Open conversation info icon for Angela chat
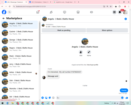Viewport: 131px width, 105px height. point(125,19)
